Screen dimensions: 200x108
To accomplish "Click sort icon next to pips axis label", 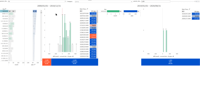I will click(x=35, y=65).
